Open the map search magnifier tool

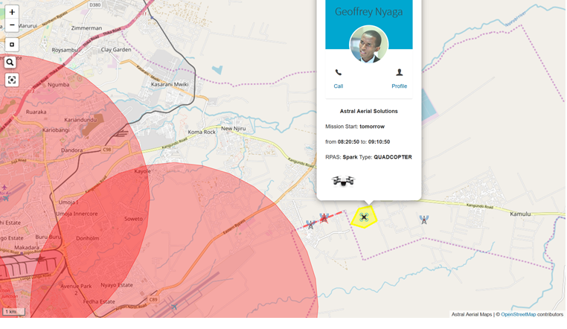(x=10, y=63)
